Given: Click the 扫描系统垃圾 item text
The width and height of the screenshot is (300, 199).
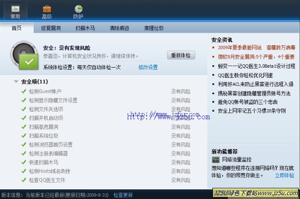Looking at the screenshot, I should point(44,136).
